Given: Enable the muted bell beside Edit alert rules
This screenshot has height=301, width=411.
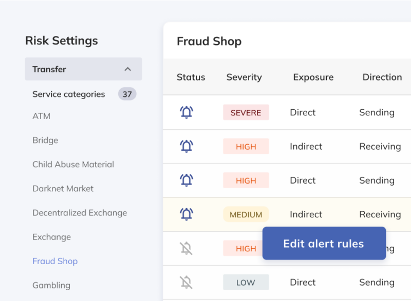Looking at the screenshot, I should click(186, 248).
